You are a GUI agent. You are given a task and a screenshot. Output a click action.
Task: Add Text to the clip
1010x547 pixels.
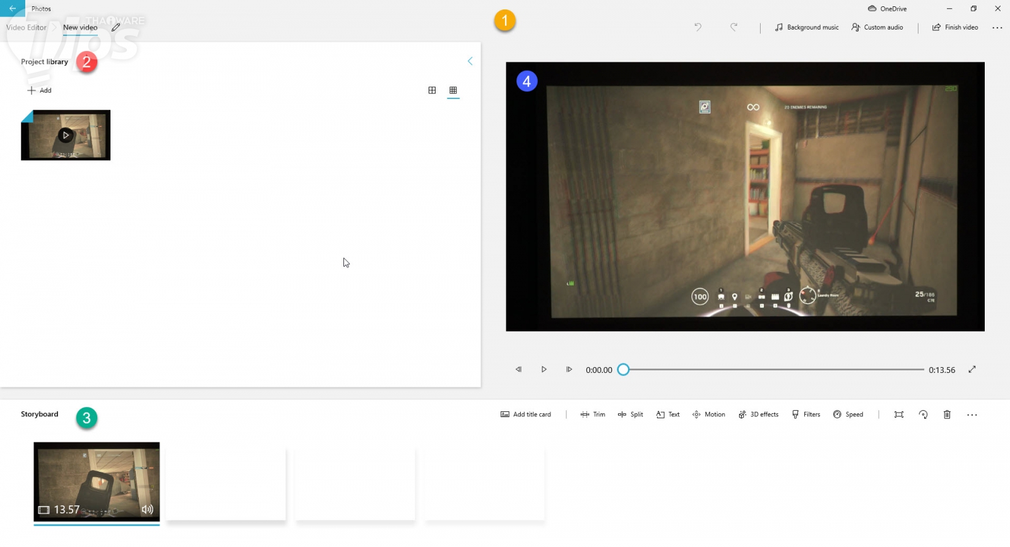[668, 415]
